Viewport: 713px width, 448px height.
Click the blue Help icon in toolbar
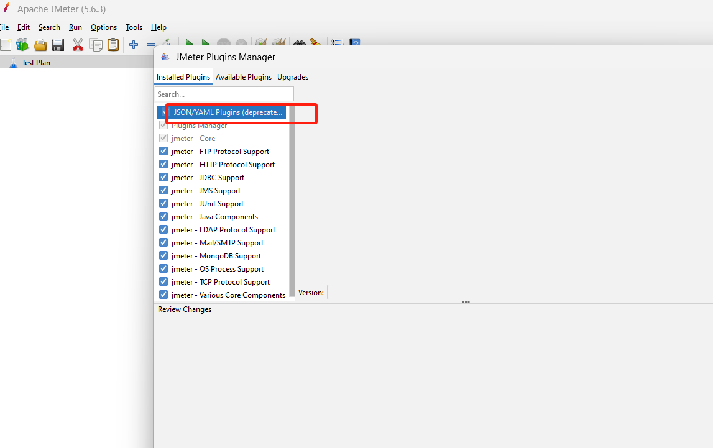pyautogui.click(x=355, y=42)
